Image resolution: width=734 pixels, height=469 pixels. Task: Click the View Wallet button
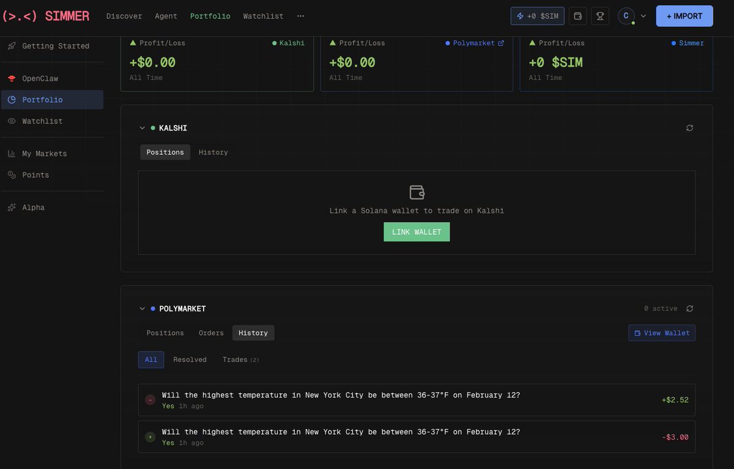coord(661,333)
